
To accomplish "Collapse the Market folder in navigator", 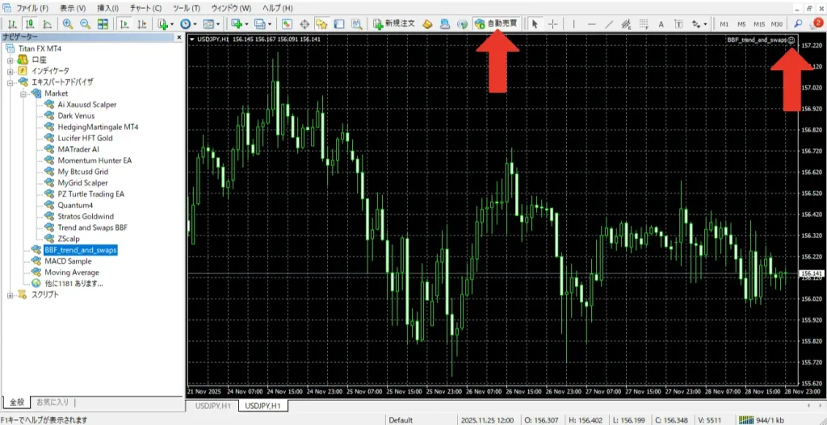I will [x=24, y=94].
